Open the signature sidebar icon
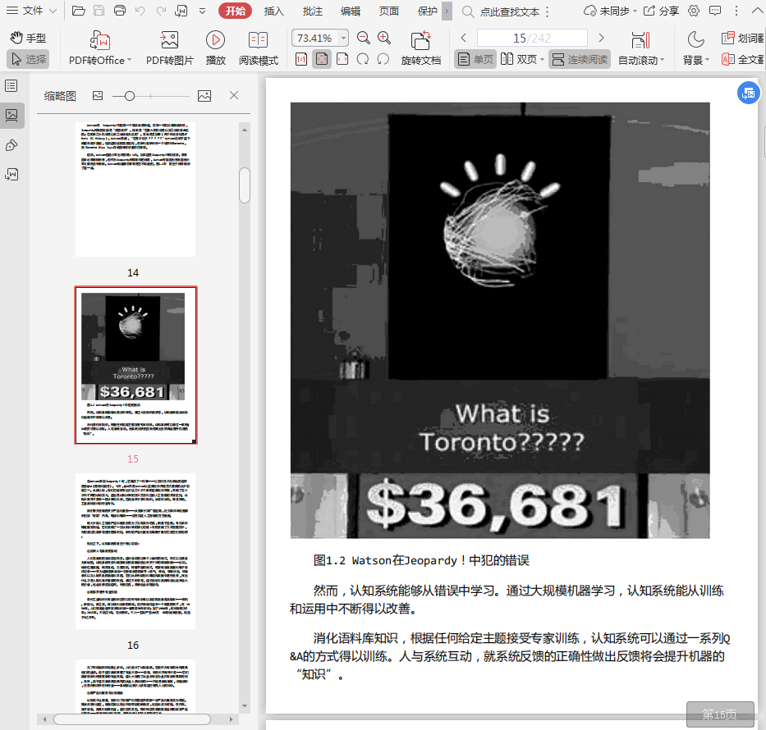 [x=11, y=174]
